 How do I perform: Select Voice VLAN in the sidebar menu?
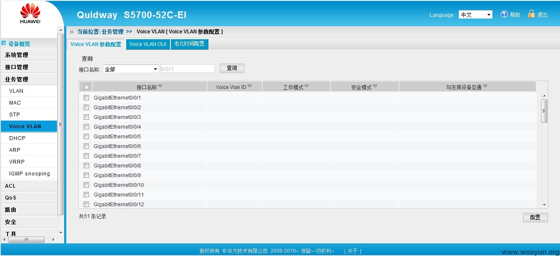coord(28,126)
